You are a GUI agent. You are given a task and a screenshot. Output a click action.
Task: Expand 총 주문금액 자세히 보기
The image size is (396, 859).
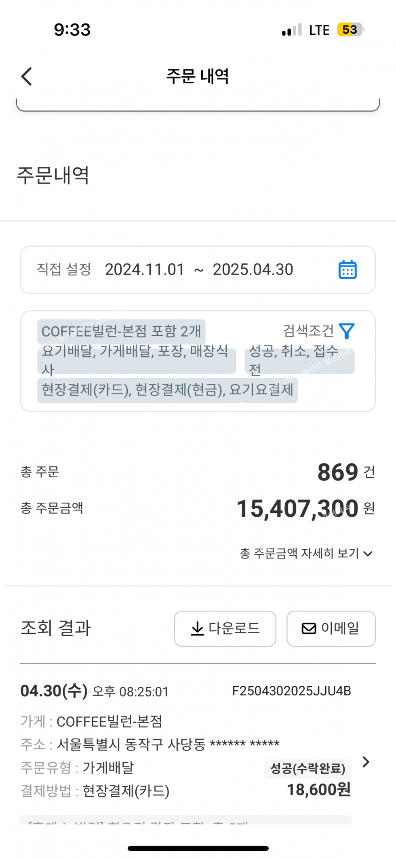pyautogui.click(x=306, y=553)
